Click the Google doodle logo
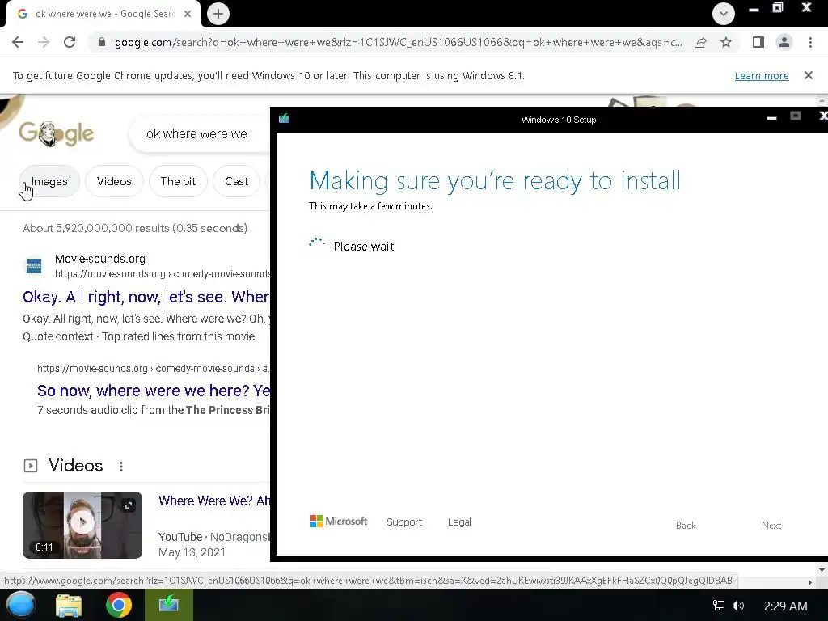The height and width of the screenshot is (621, 828). click(x=57, y=133)
